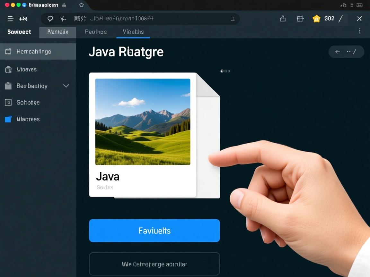Switch to the Rentelix tab

click(x=57, y=32)
